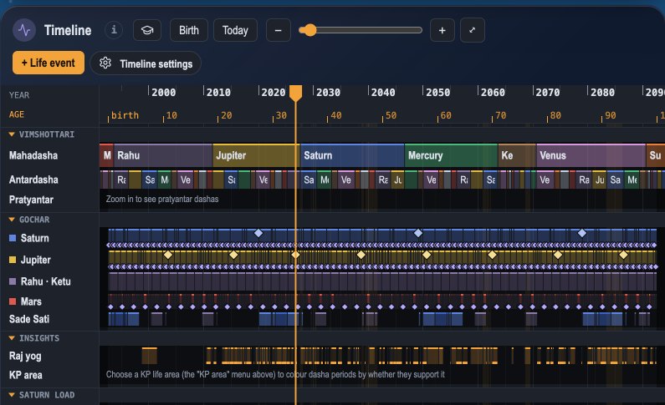Select the Rahu mahadasha block

tap(163, 155)
